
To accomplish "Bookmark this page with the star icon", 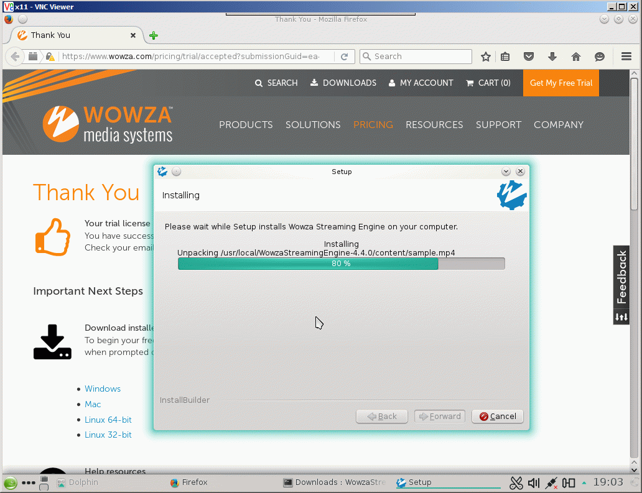I will coord(486,57).
